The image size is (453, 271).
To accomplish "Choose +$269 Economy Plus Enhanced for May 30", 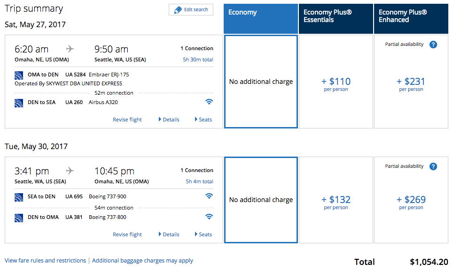I will point(411,200).
